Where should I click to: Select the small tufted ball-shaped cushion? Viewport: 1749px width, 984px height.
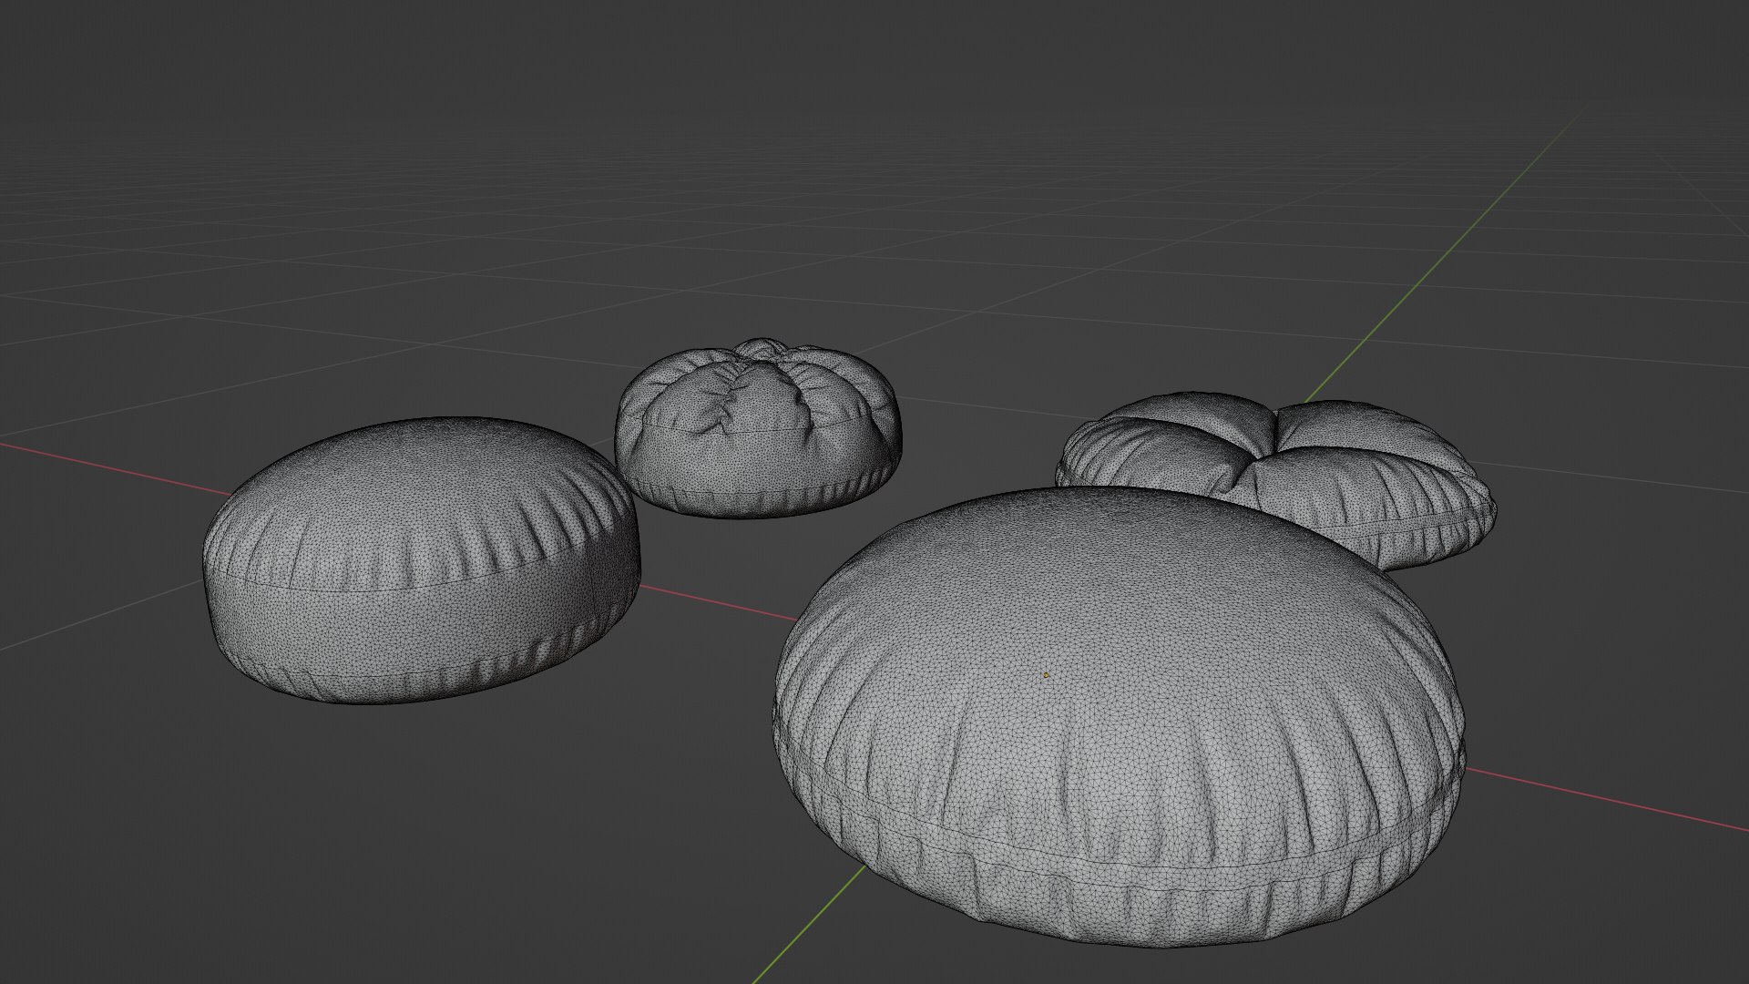point(759,428)
